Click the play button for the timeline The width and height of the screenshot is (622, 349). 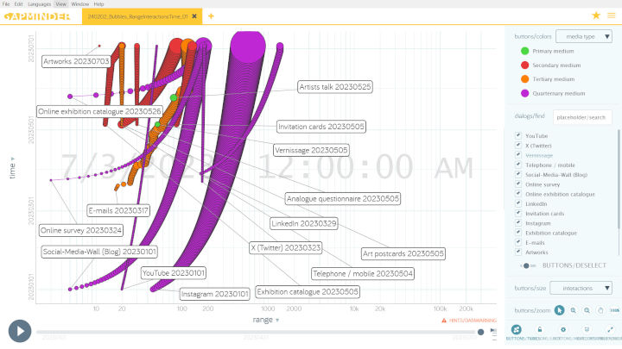tap(20, 331)
